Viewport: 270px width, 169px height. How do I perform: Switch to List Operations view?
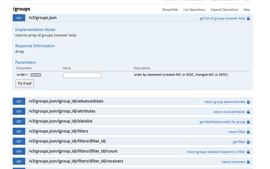click(194, 9)
